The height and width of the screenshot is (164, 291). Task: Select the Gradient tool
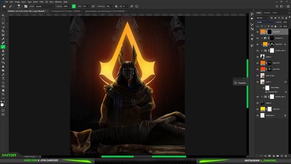(x=3, y=63)
